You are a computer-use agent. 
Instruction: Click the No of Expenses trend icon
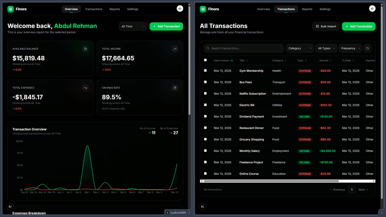pyautogui.click(x=171, y=133)
